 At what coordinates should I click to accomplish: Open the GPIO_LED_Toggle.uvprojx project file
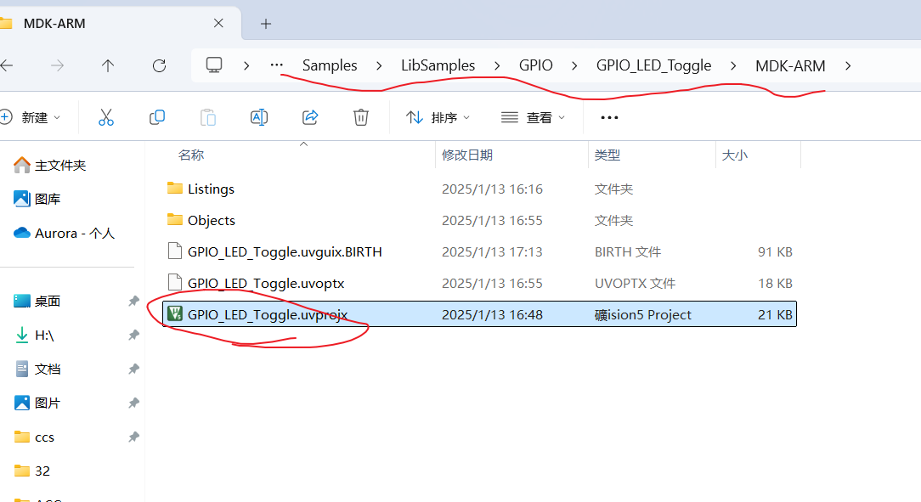tap(267, 314)
